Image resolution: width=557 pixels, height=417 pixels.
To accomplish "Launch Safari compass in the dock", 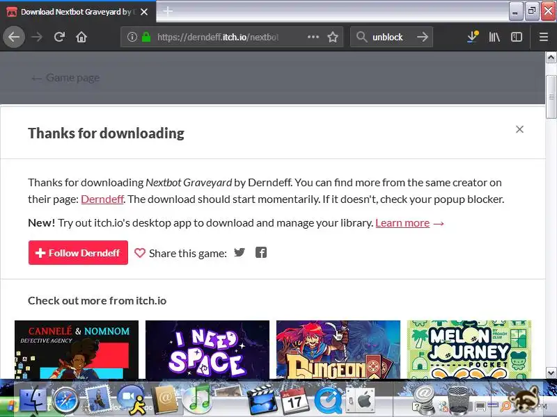I will point(65,400).
